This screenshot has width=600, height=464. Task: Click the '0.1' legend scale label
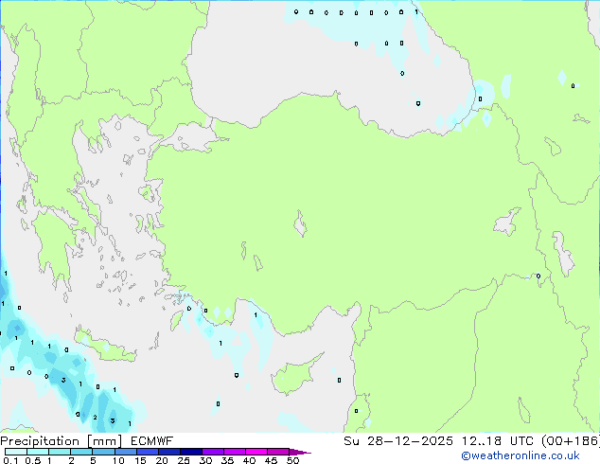pos(10,460)
